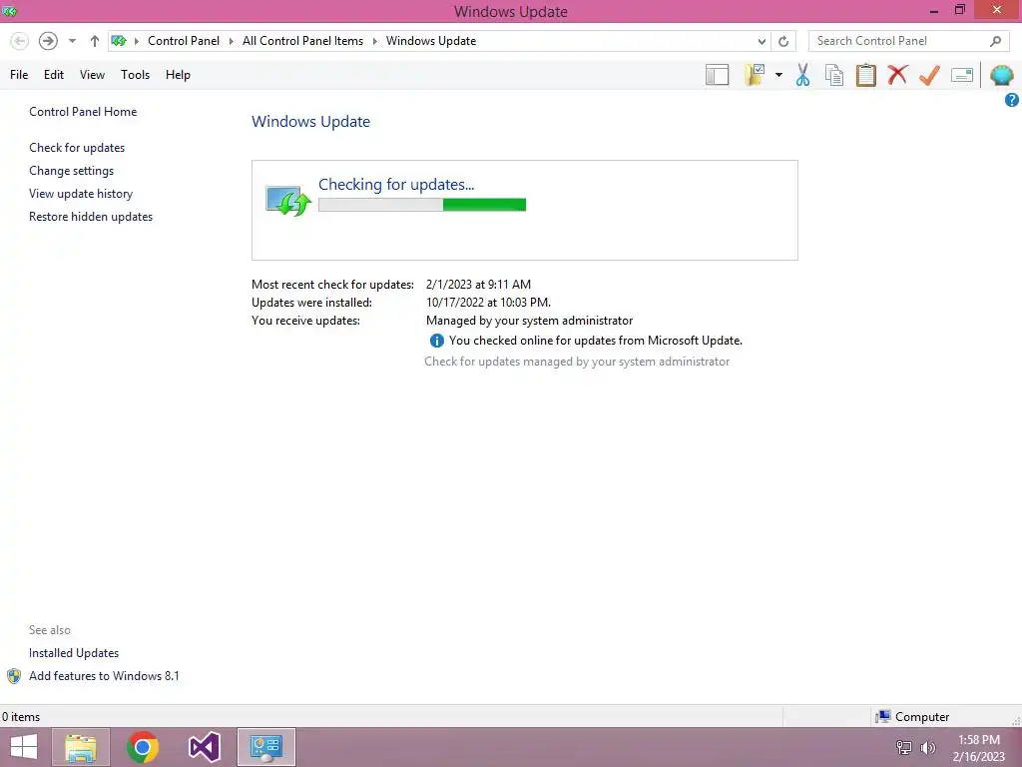Open the Edit menu
This screenshot has height=767, width=1022.
pos(54,75)
